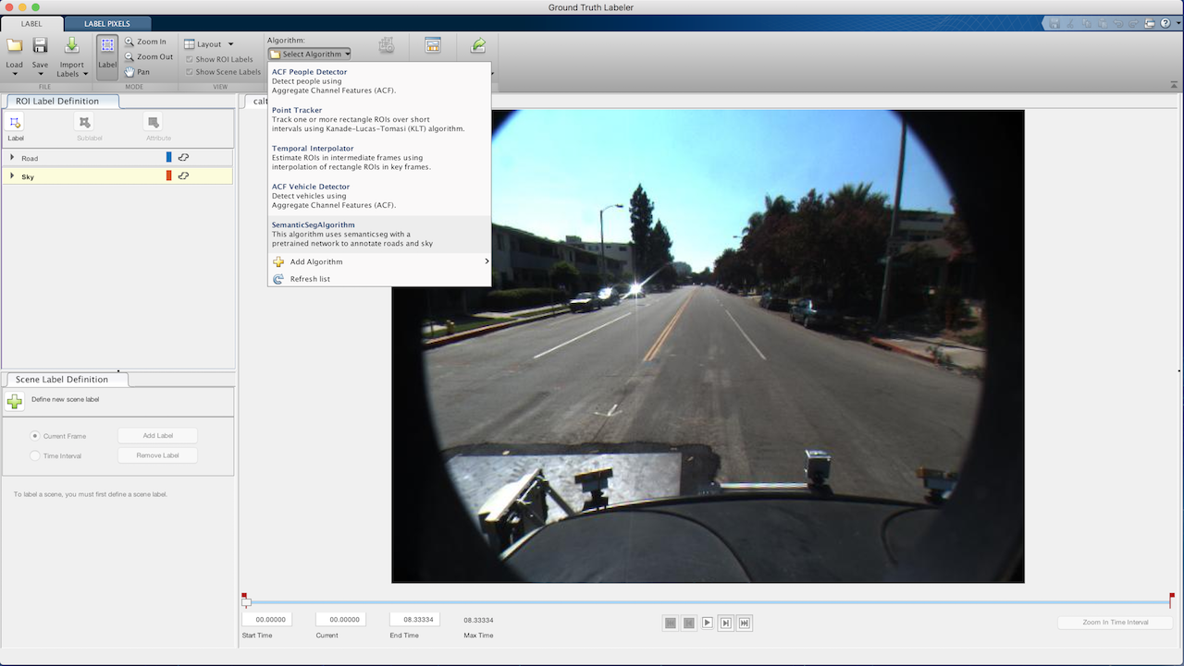Click the Load folder icon
The image size is (1184, 666).
click(14, 45)
